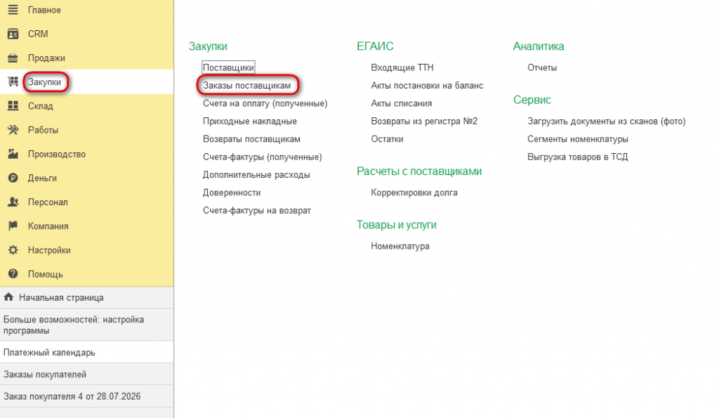Open Счета-фактуры (полученные)

click(263, 157)
